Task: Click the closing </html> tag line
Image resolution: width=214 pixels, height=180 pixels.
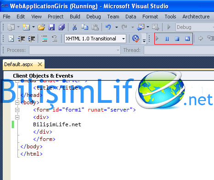Action: [31, 154]
